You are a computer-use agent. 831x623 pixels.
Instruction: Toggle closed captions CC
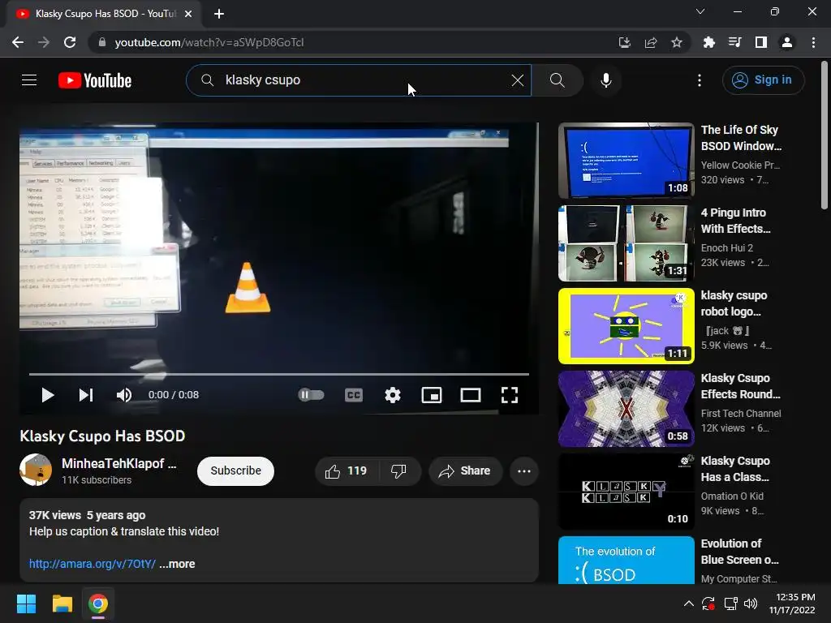354,395
